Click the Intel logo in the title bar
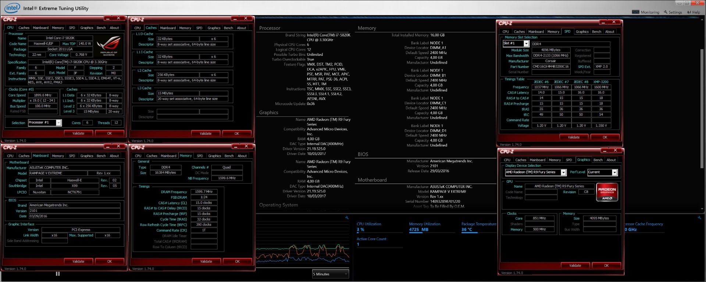 pos(12,8)
